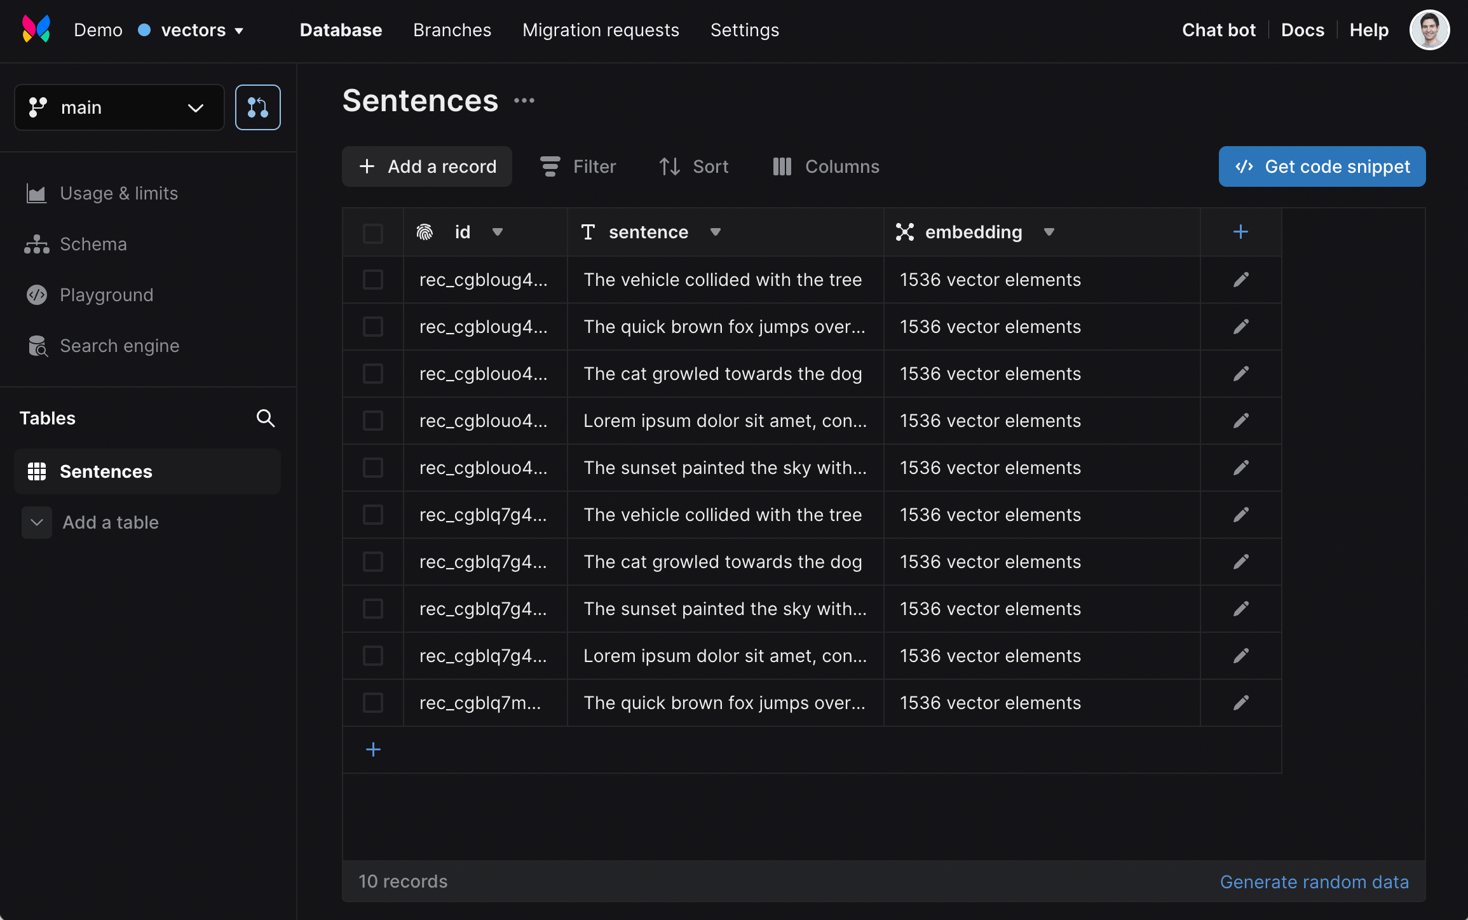Open the Search engine sidebar item
1468x920 pixels.
(x=119, y=346)
